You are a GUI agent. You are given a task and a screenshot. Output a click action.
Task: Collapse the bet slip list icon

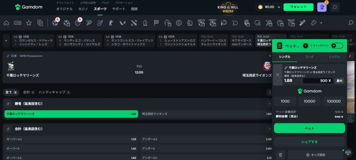(x=279, y=46)
